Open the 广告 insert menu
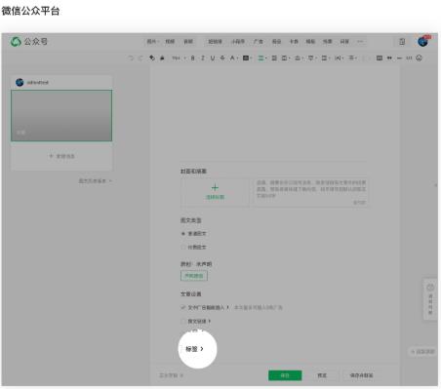Image resolution: width=441 pixels, height=389 pixels. coord(259,42)
